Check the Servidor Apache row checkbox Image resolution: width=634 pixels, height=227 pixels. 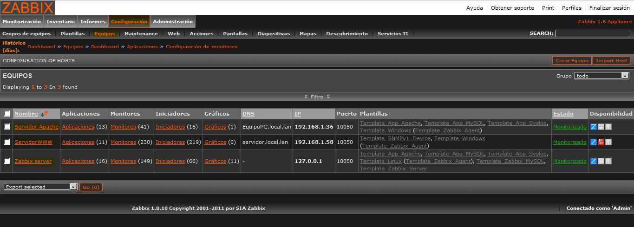7,127
